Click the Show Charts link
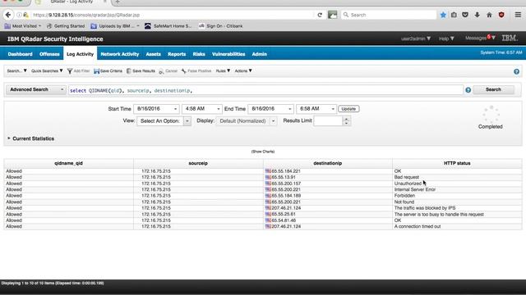 [263, 152]
